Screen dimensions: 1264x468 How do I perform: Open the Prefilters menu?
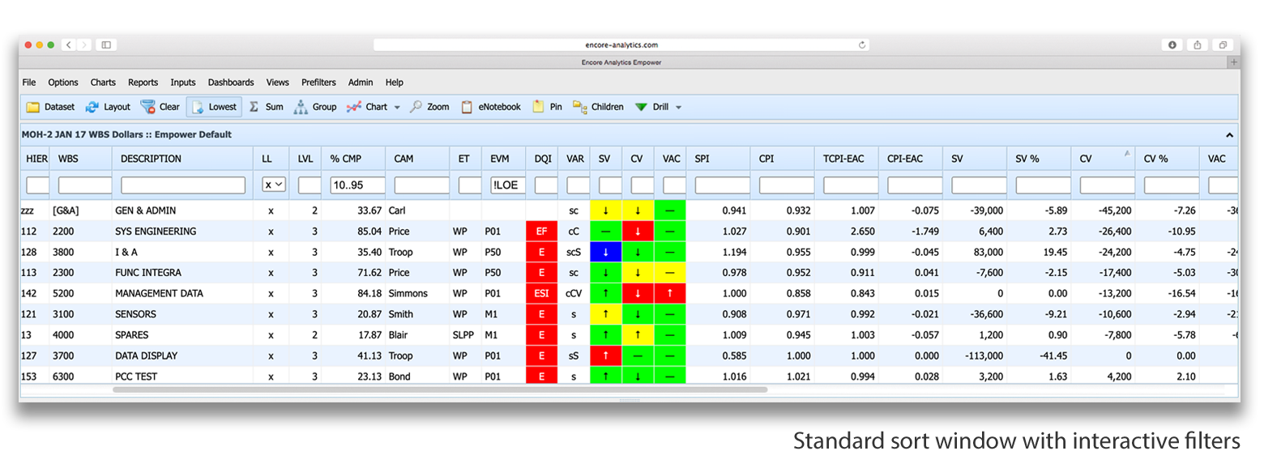point(318,83)
